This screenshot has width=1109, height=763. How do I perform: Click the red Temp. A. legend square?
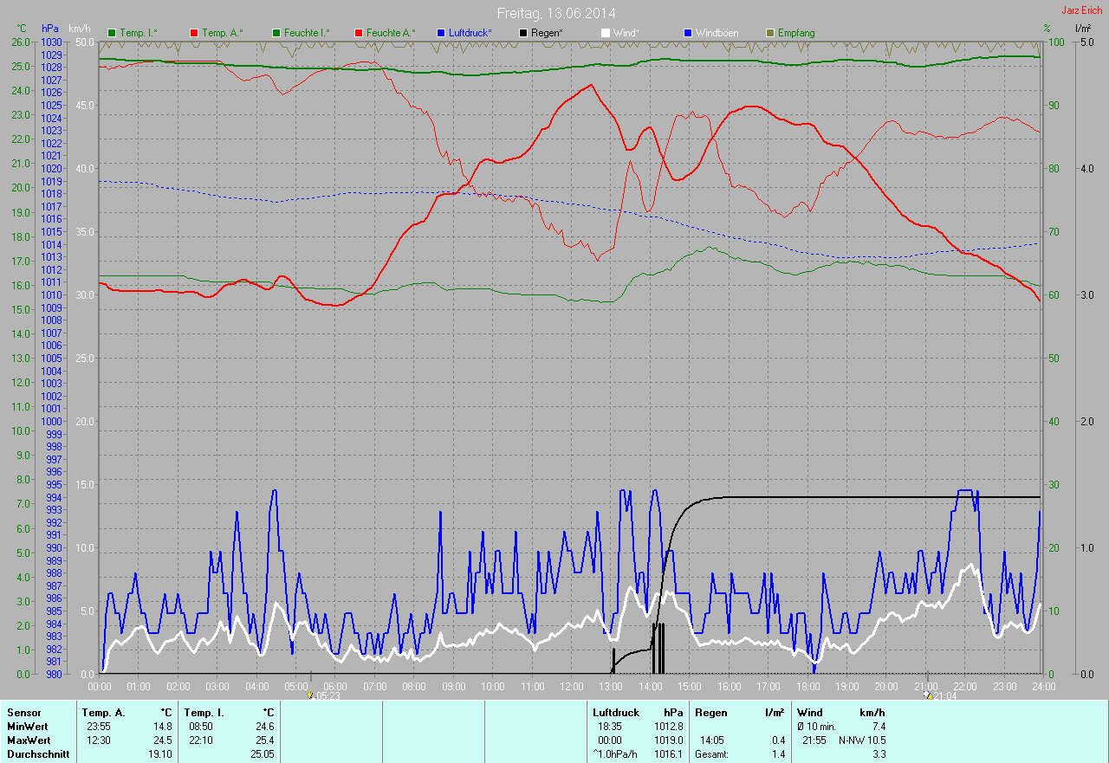tap(194, 33)
